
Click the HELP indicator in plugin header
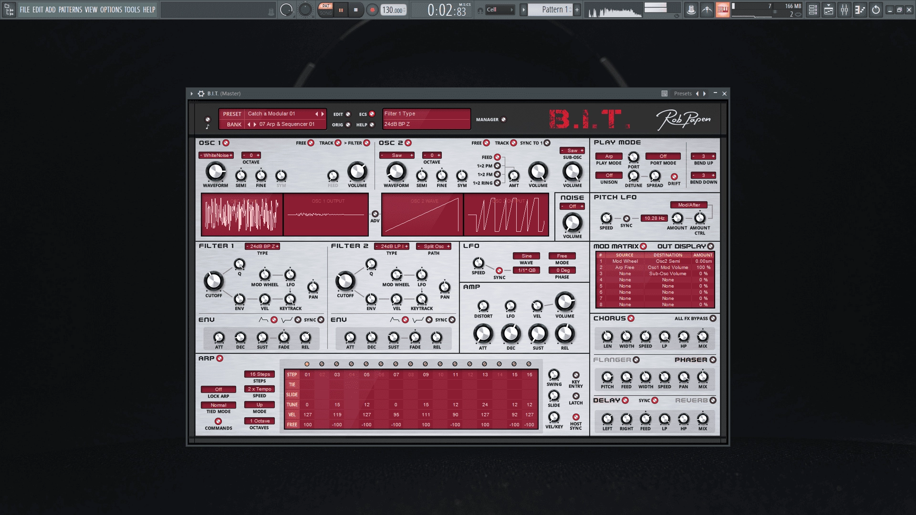372,125
